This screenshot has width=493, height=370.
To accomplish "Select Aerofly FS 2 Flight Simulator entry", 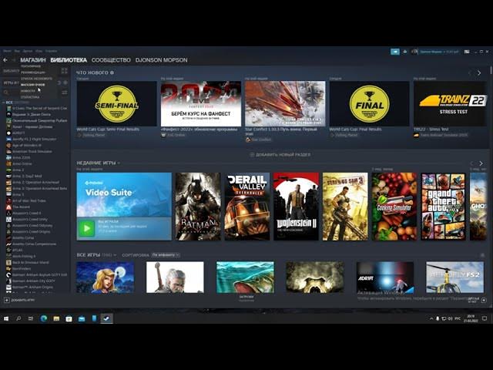I will [34, 139].
